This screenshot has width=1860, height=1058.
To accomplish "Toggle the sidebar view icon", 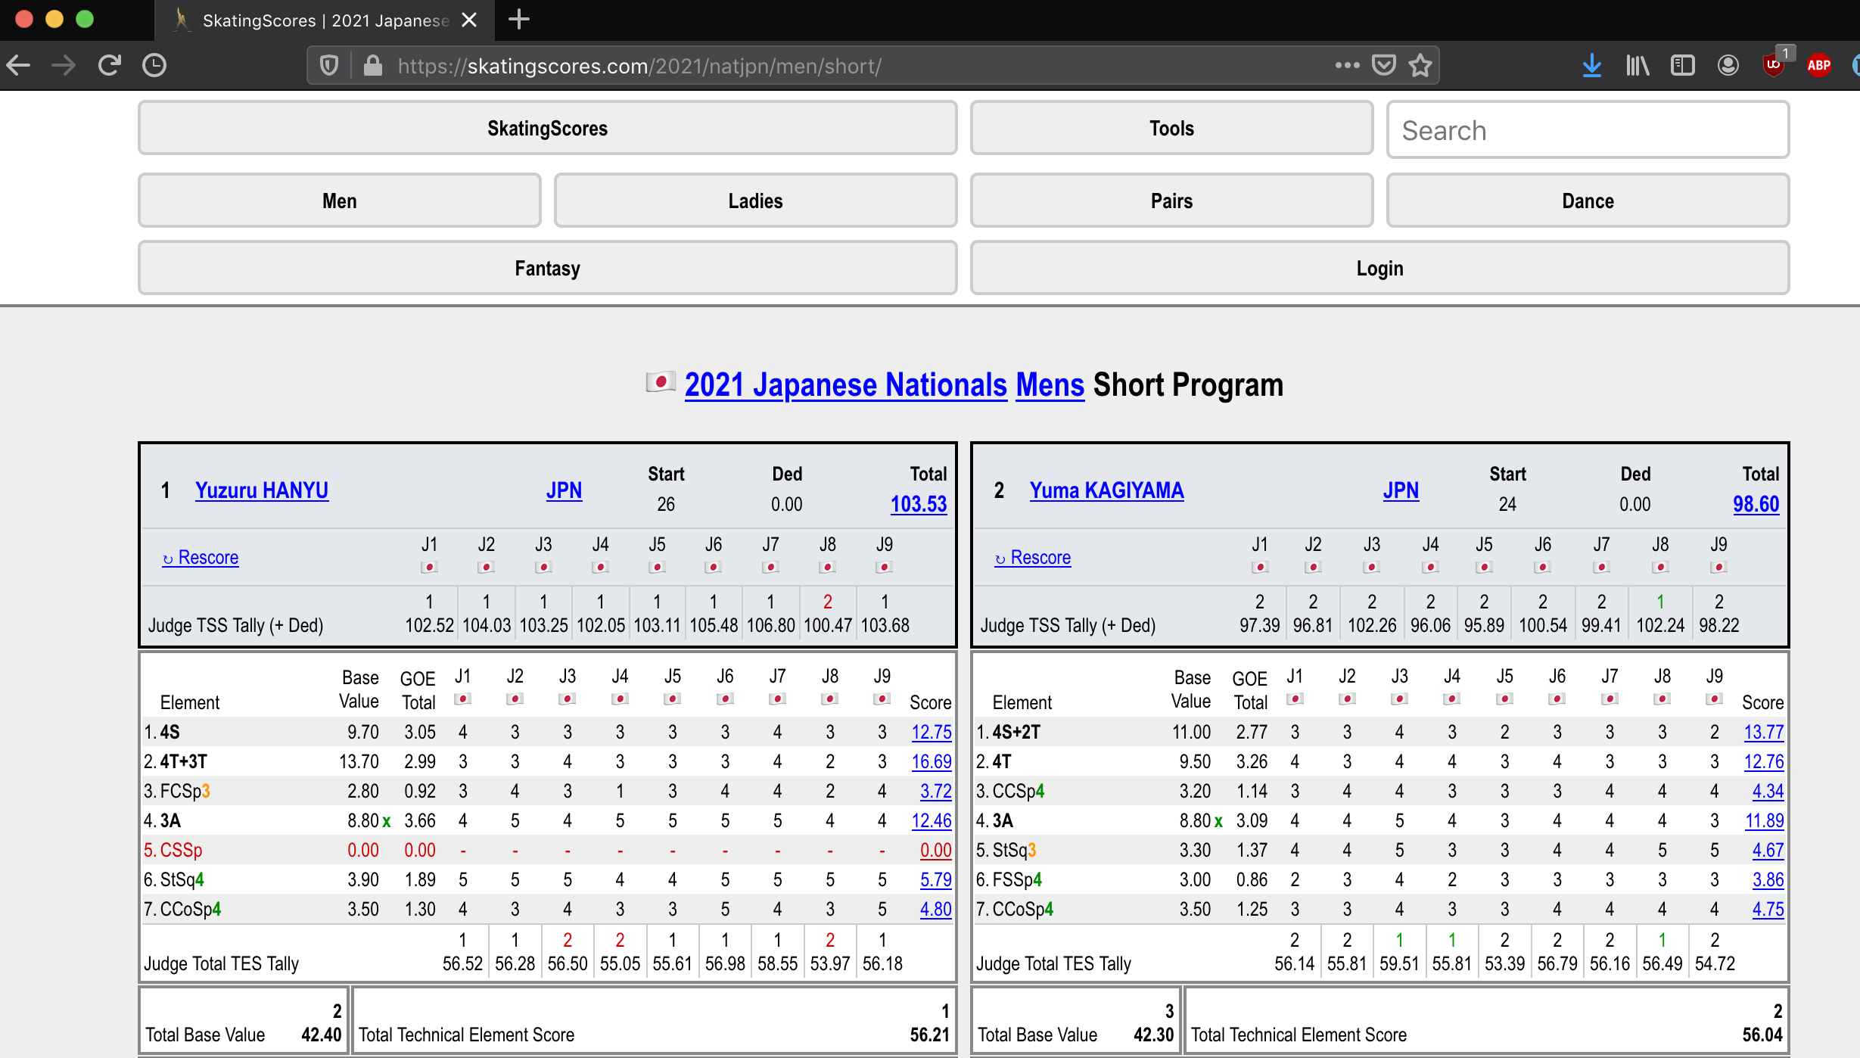I will [1682, 66].
